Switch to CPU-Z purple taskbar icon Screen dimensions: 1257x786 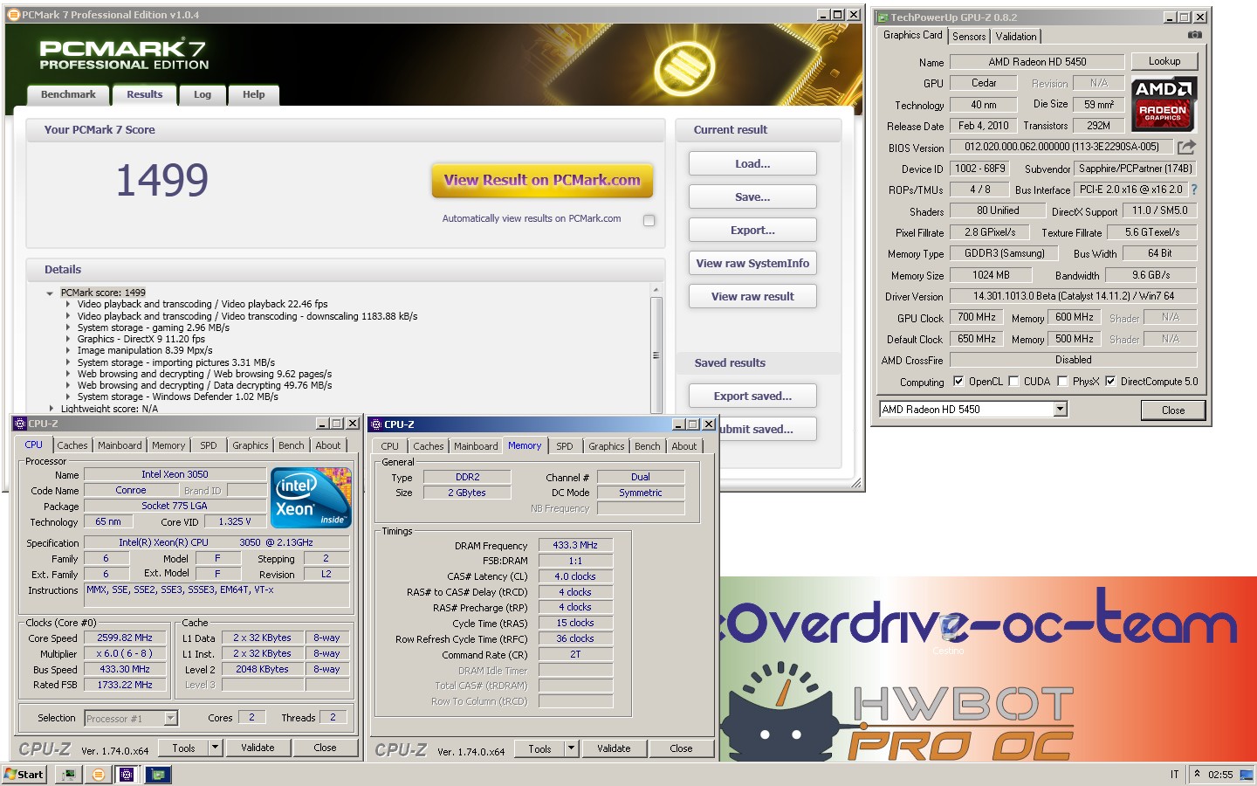tap(127, 775)
